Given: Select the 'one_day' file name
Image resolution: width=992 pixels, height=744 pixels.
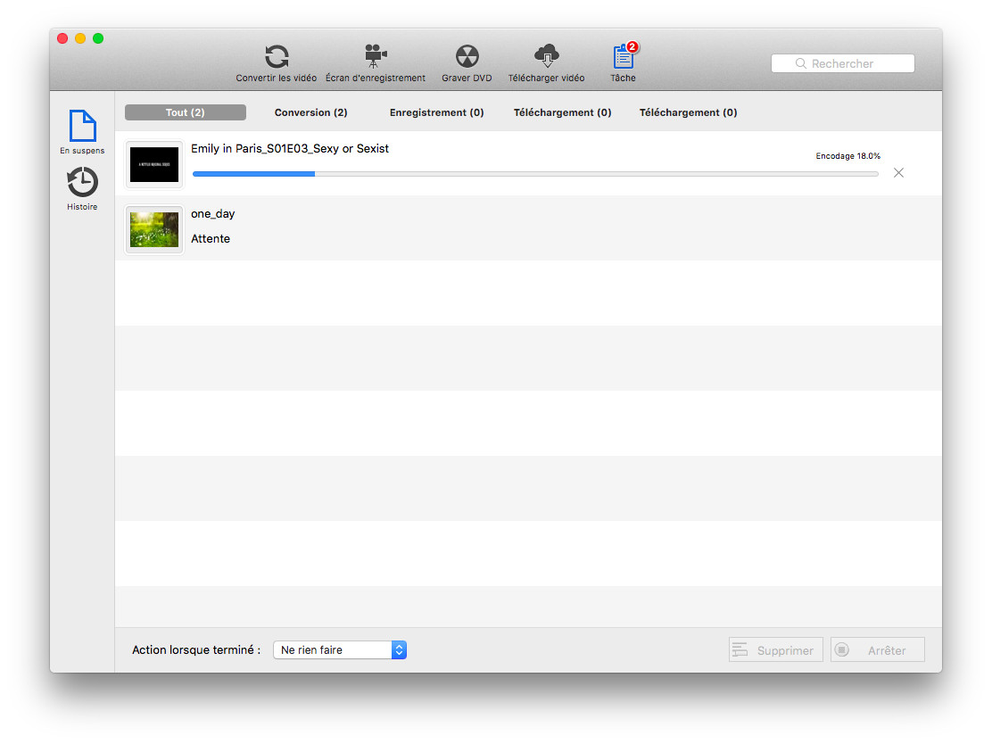Looking at the screenshot, I should (x=212, y=214).
